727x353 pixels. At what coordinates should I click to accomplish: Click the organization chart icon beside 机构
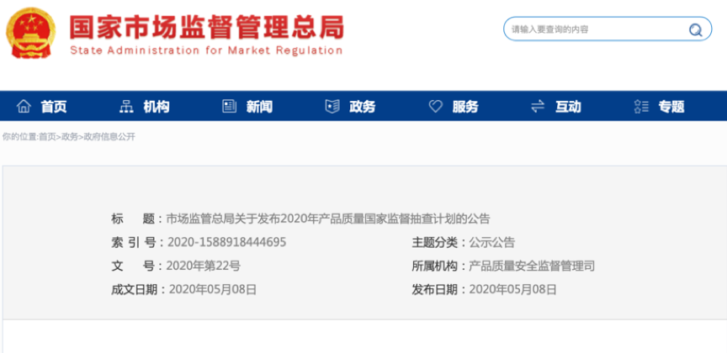(127, 107)
